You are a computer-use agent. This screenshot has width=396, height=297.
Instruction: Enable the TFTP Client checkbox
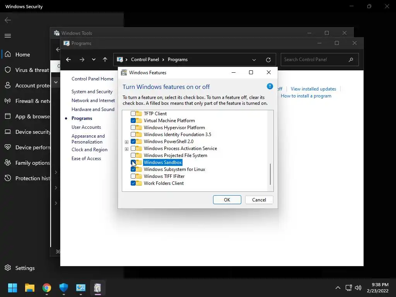click(133, 114)
